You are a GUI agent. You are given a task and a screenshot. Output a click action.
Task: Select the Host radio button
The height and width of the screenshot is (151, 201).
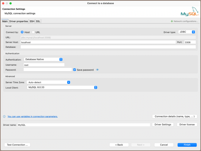[22, 32]
